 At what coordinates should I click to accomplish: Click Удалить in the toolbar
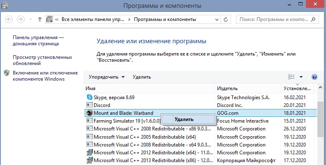pyautogui.click(x=142, y=77)
